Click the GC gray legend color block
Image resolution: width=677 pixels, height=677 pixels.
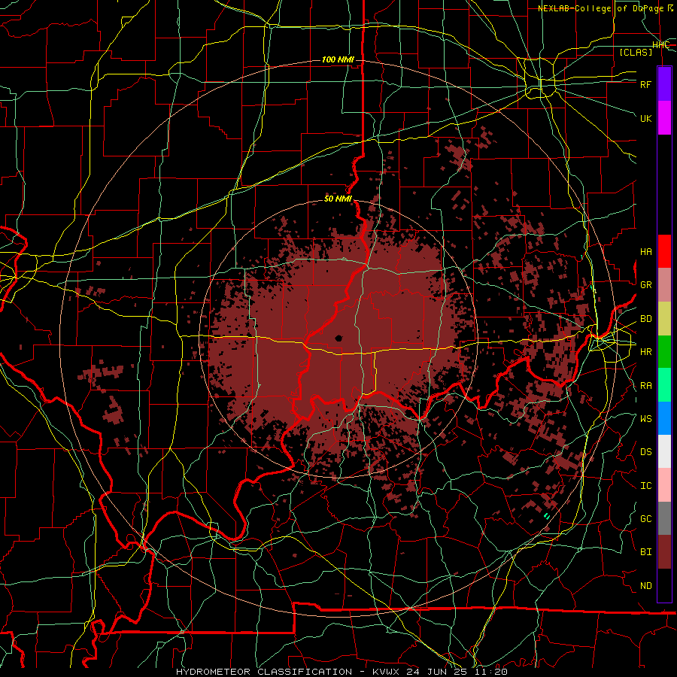664,518
